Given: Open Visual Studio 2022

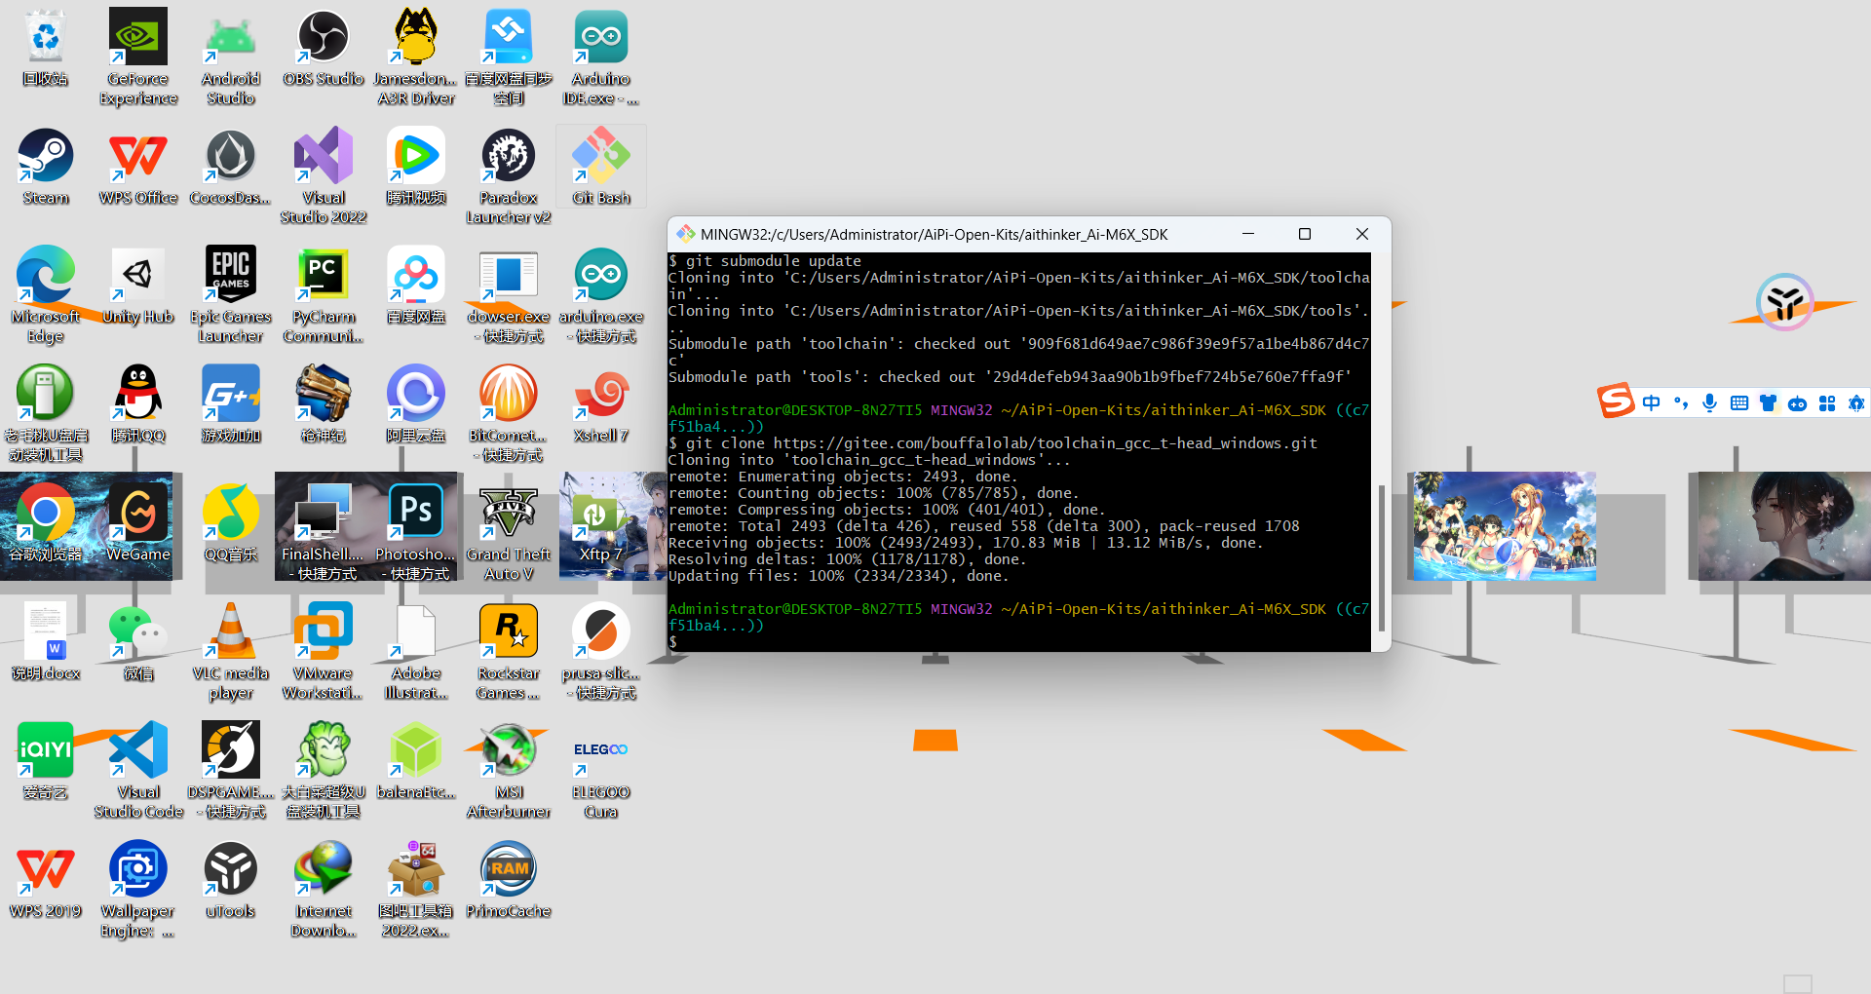Looking at the screenshot, I should click(x=324, y=175).
